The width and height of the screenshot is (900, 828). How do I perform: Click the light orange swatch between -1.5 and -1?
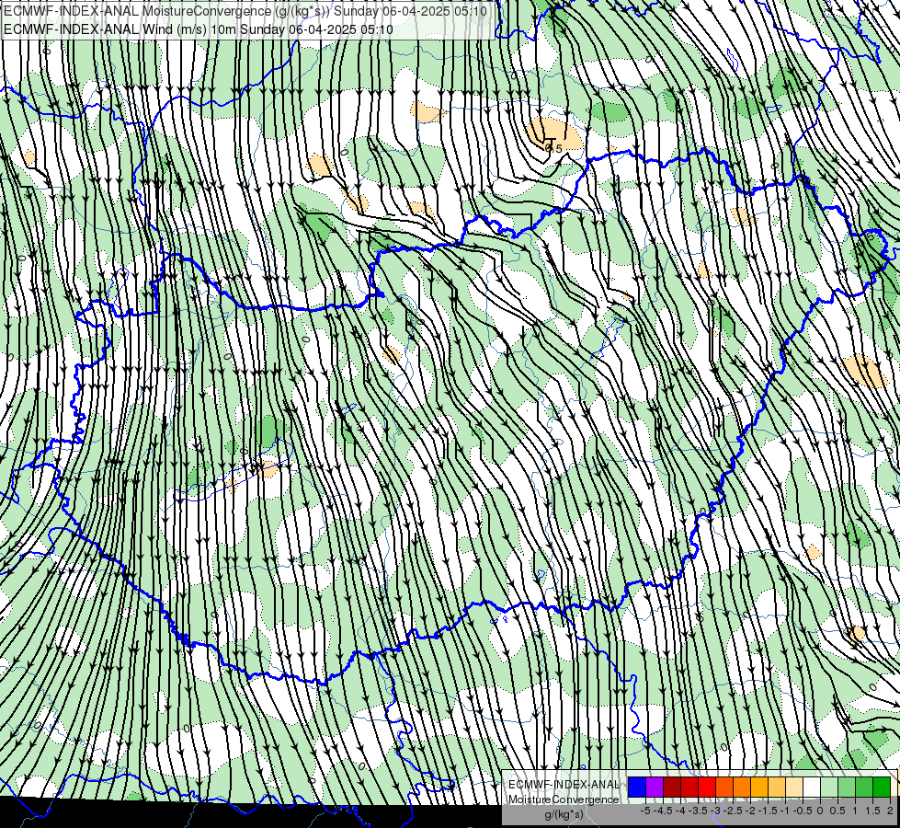coord(777,787)
